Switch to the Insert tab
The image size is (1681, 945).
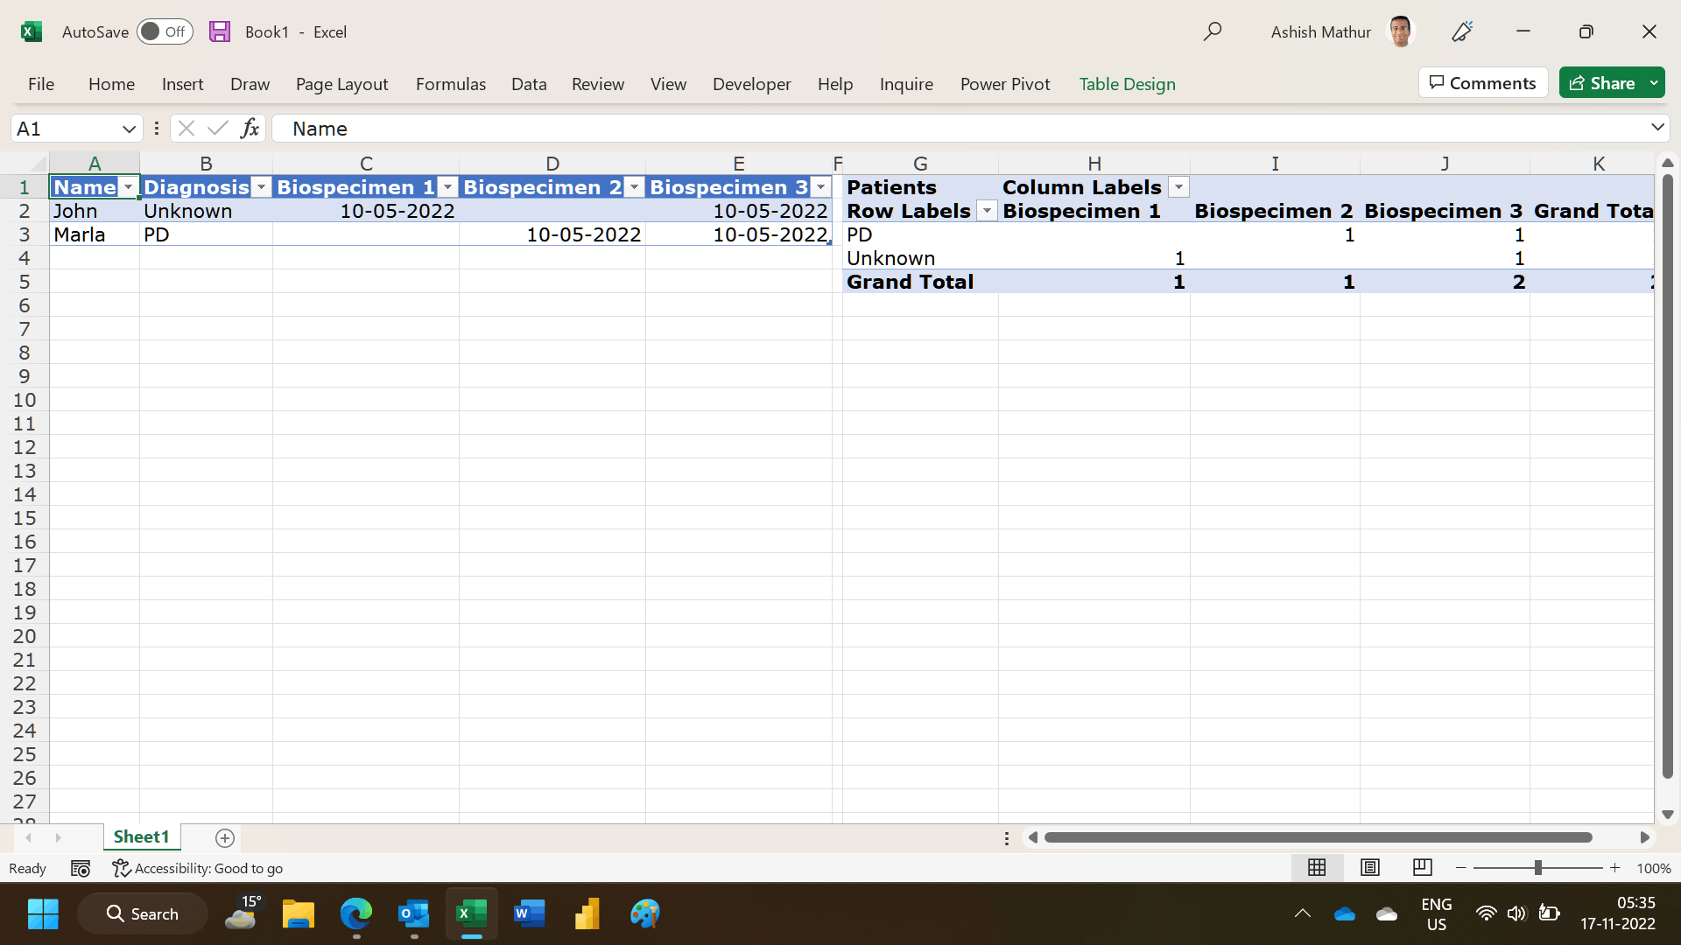tap(182, 84)
